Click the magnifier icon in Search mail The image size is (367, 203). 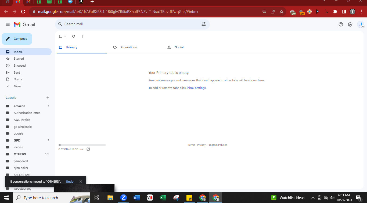click(60, 24)
